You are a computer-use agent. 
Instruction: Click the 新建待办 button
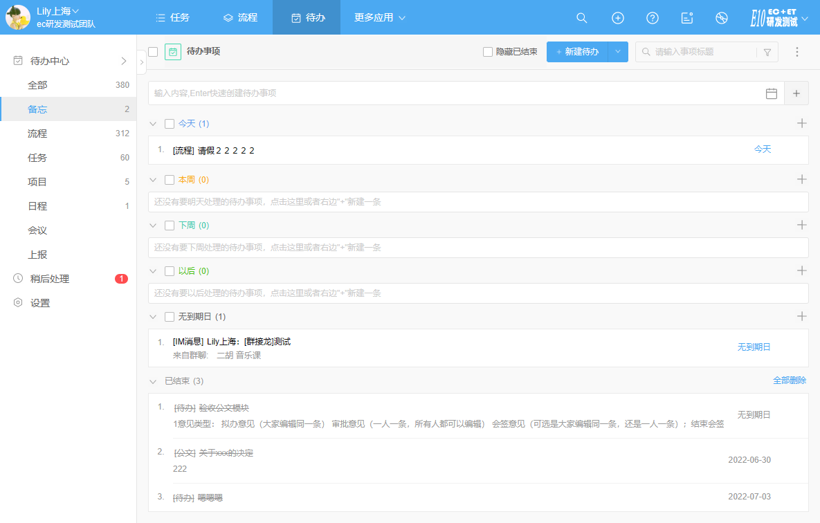[x=577, y=52]
